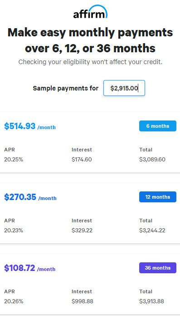
Task: Click the $3,089.60 total value
Action: tap(152, 160)
